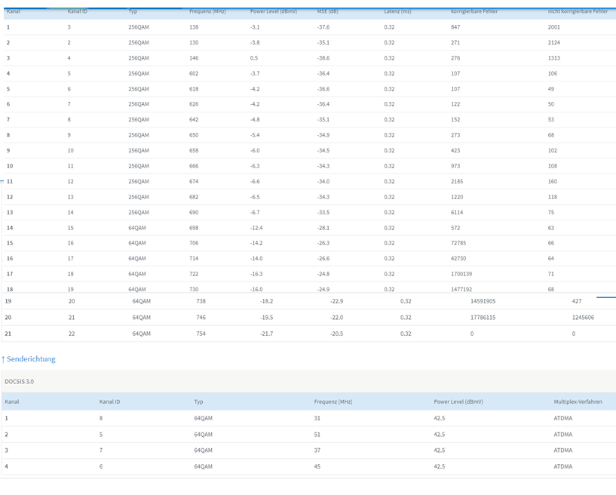This screenshot has height=495, width=616.
Task: Click uncorrectable errors value 2124
Action: tap(554, 42)
